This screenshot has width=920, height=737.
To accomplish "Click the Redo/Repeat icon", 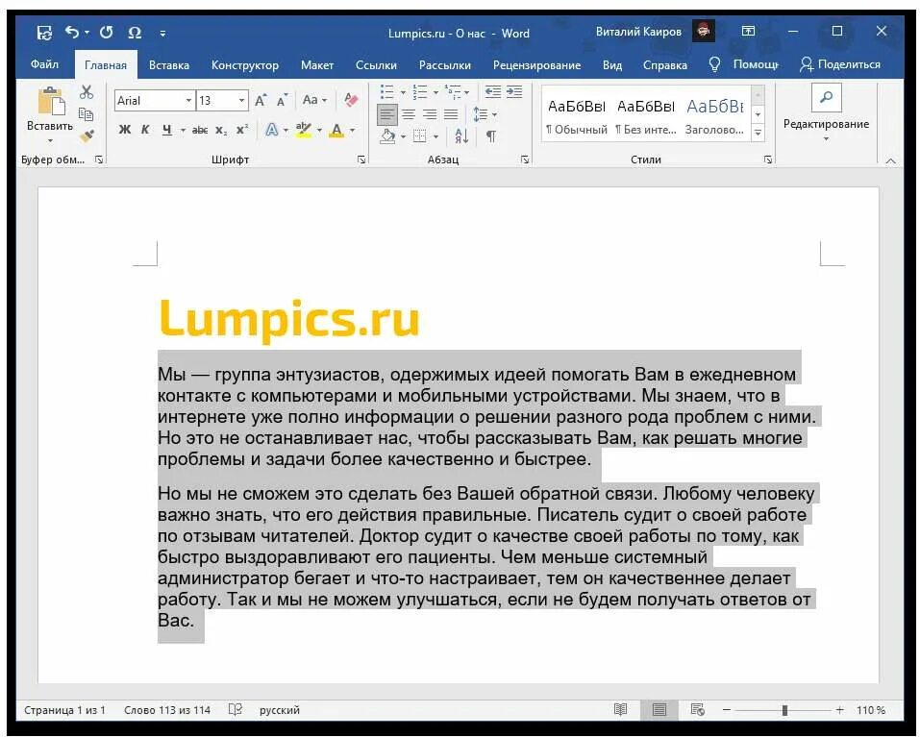I will click(106, 33).
